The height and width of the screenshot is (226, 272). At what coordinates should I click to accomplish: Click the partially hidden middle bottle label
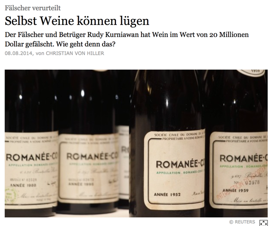click(x=125, y=163)
